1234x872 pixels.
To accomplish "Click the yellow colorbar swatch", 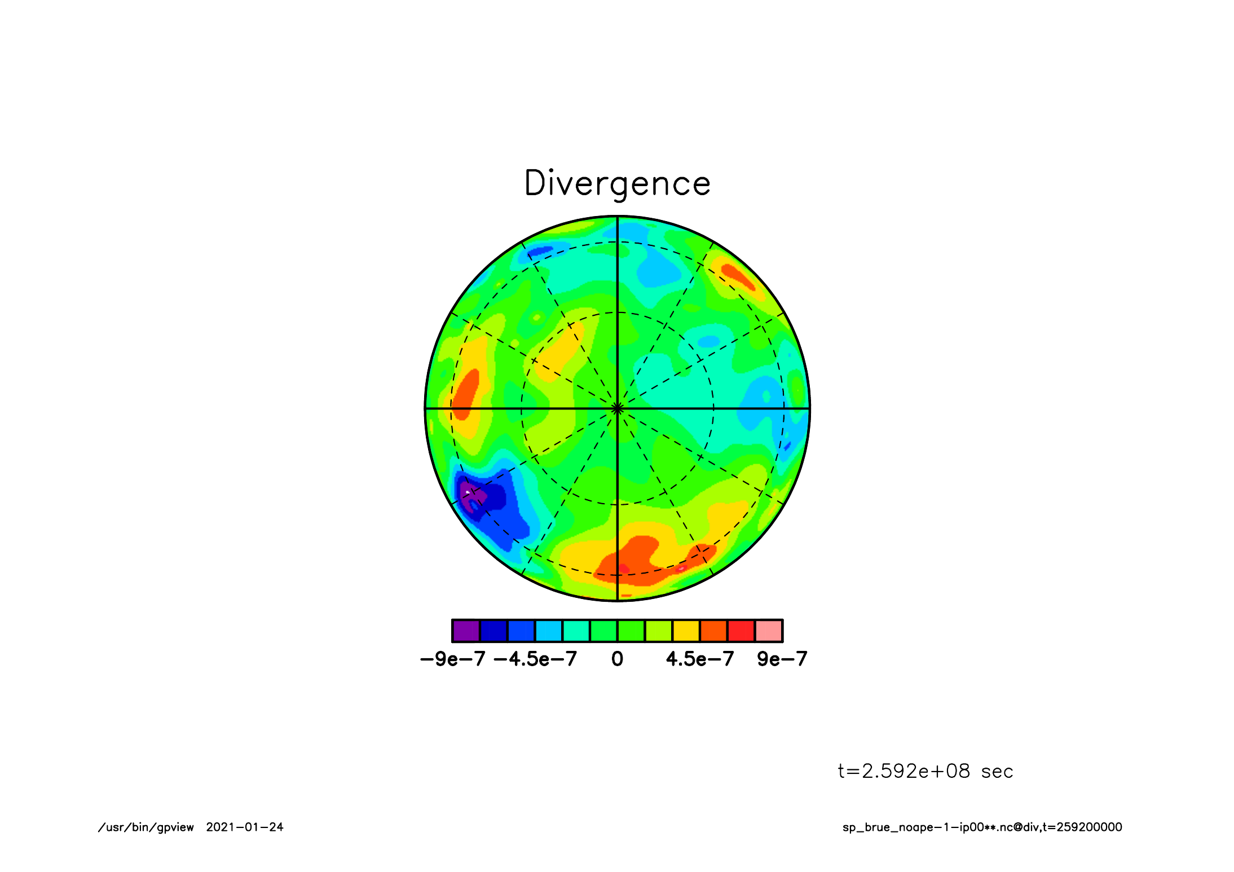I will click(x=686, y=631).
